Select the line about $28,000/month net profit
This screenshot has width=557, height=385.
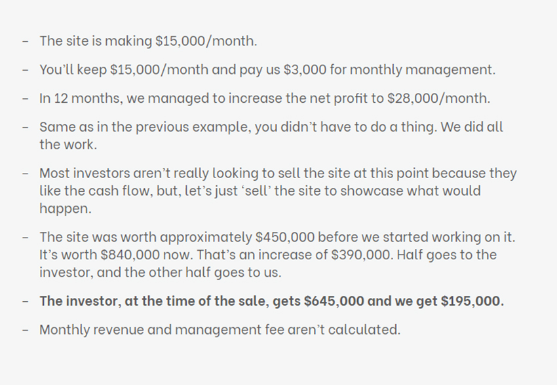tap(265, 98)
